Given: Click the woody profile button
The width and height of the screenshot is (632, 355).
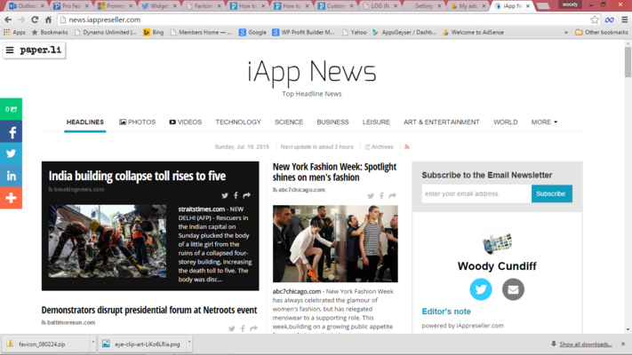Looking at the screenshot, I should click(x=570, y=4).
